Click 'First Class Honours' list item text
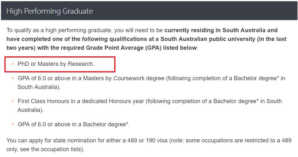 click(43, 101)
